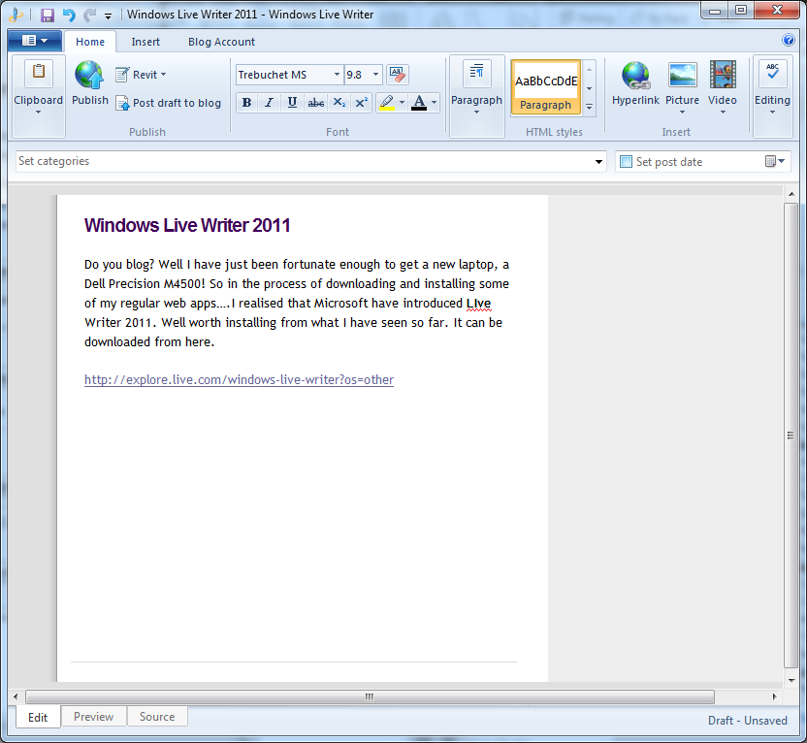This screenshot has width=807, height=743.
Task: Apply the black font color
Action: pyautogui.click(x=419, y=103)
